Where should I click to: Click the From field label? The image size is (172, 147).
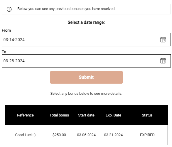click(6, 30)
